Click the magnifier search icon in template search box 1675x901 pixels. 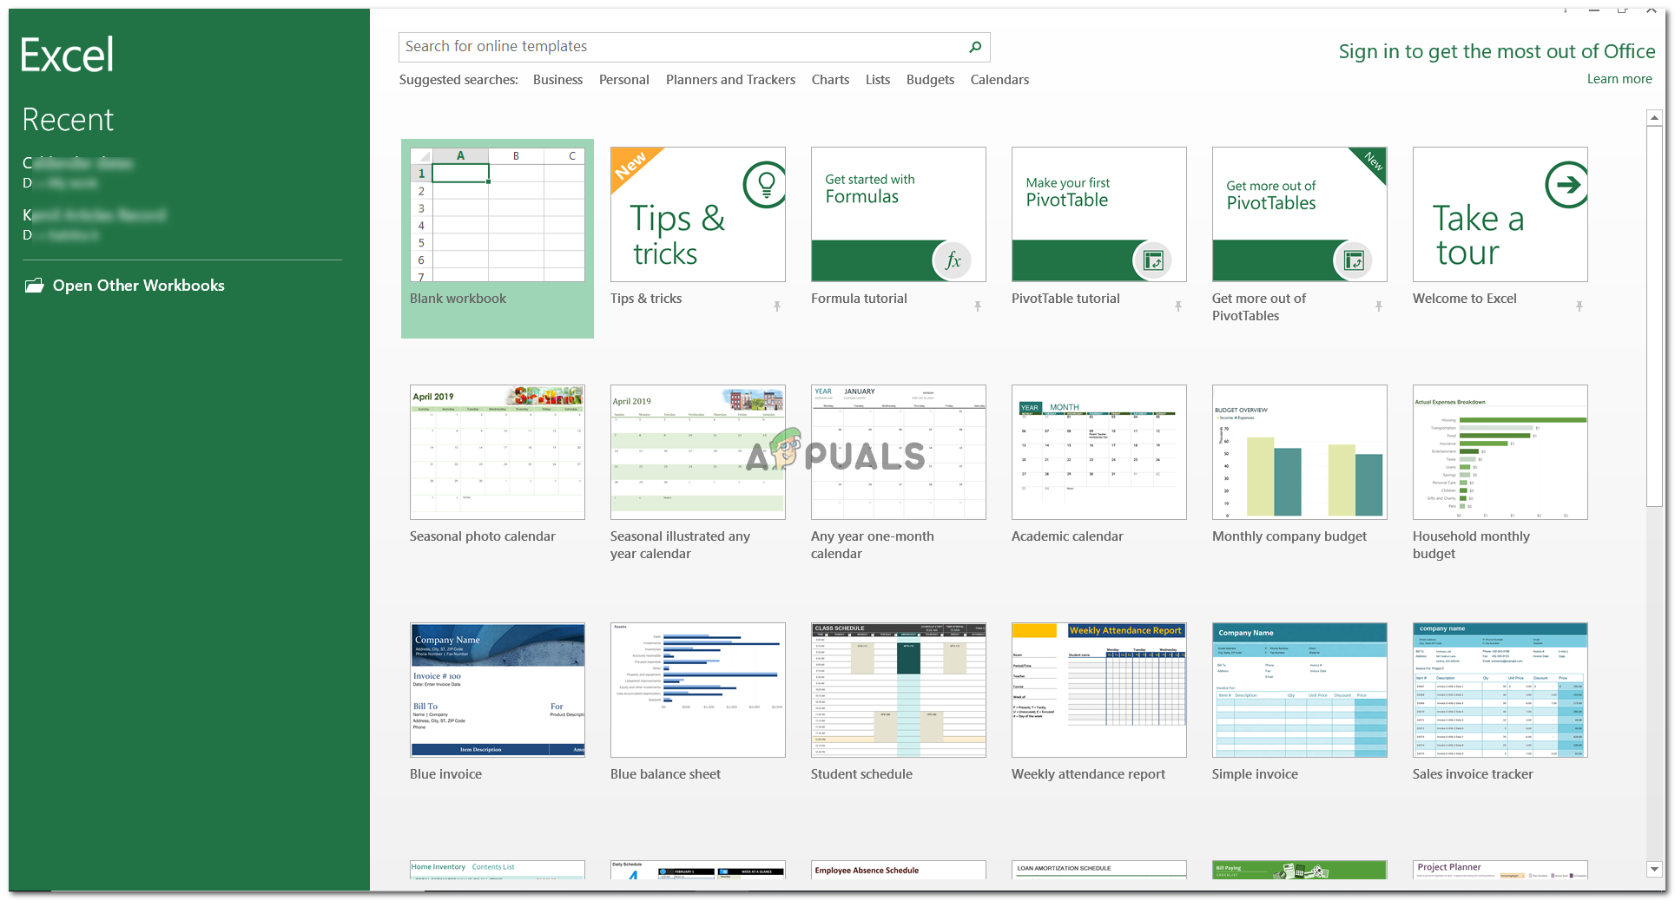(x=975, y=47)
